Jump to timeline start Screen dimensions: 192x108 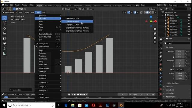pyautogui.click(x=72, y=94)
